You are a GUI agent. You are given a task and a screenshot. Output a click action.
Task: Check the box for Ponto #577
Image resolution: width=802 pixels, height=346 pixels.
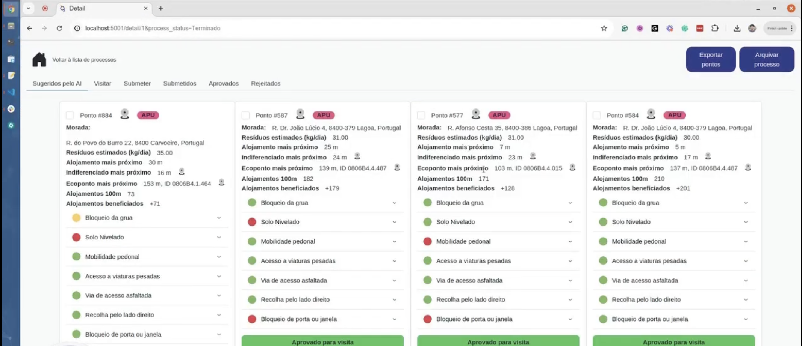click(x=421, y=115)
